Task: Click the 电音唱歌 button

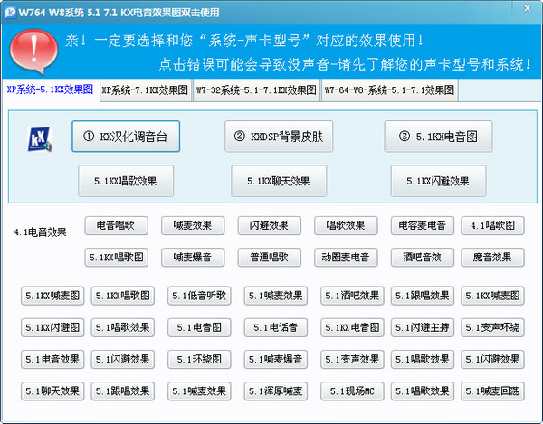Action: 117,225
